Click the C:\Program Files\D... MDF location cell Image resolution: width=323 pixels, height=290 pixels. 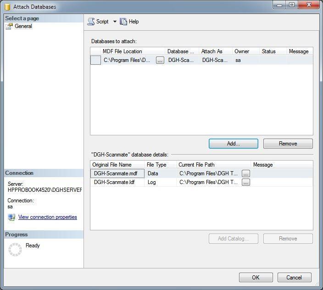click(129, 60)
